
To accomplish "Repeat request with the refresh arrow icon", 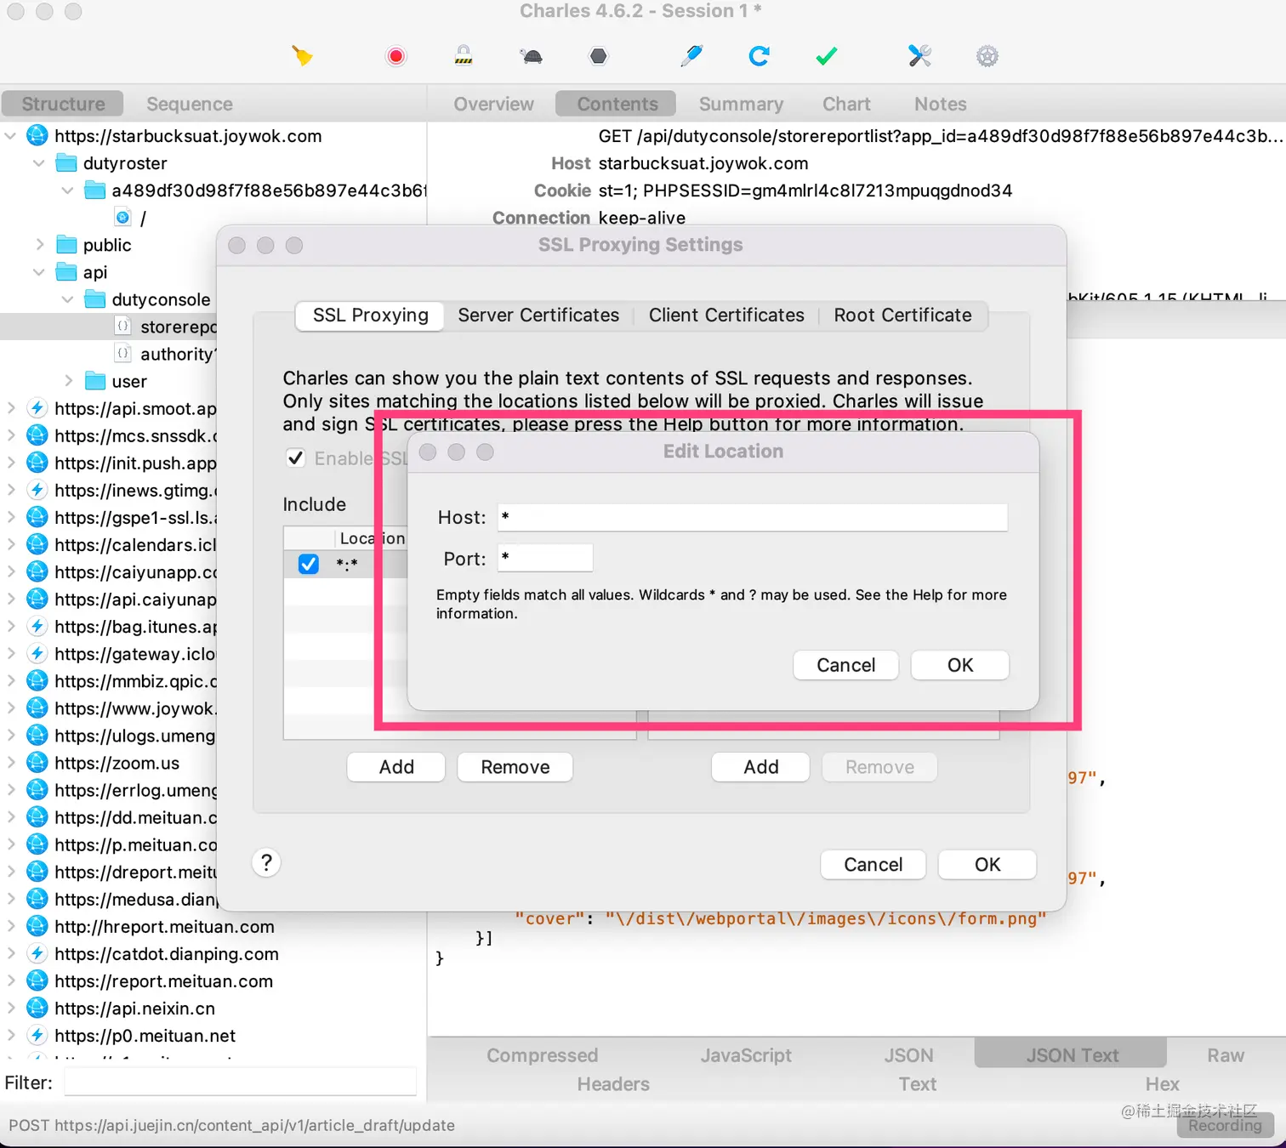I will coord(759,56).
